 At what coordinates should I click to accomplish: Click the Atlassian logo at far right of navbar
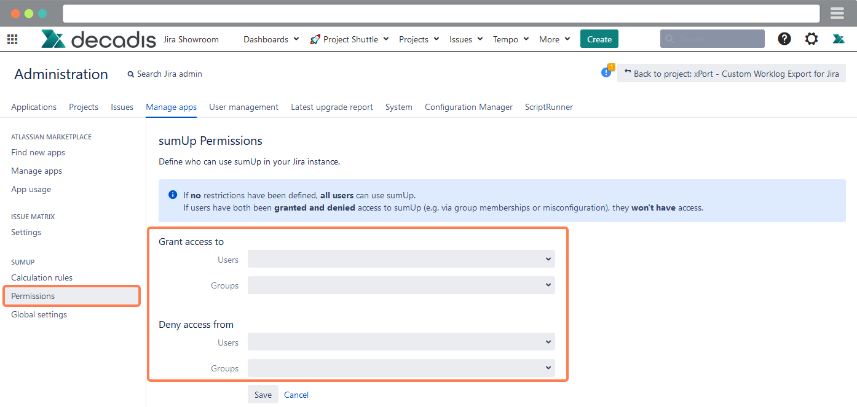838,38
